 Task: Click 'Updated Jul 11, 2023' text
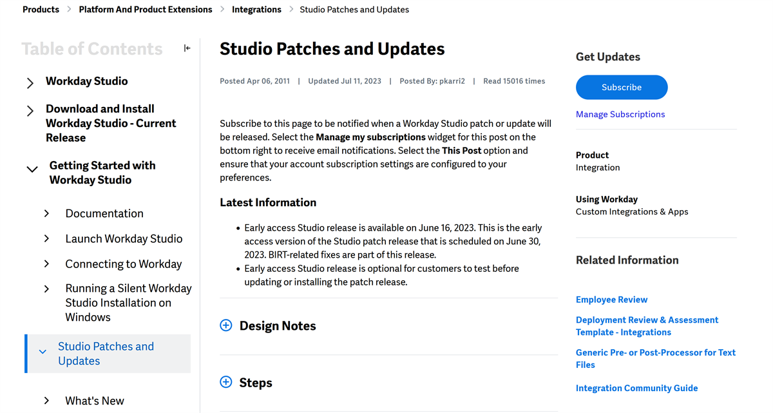(345, 81)
